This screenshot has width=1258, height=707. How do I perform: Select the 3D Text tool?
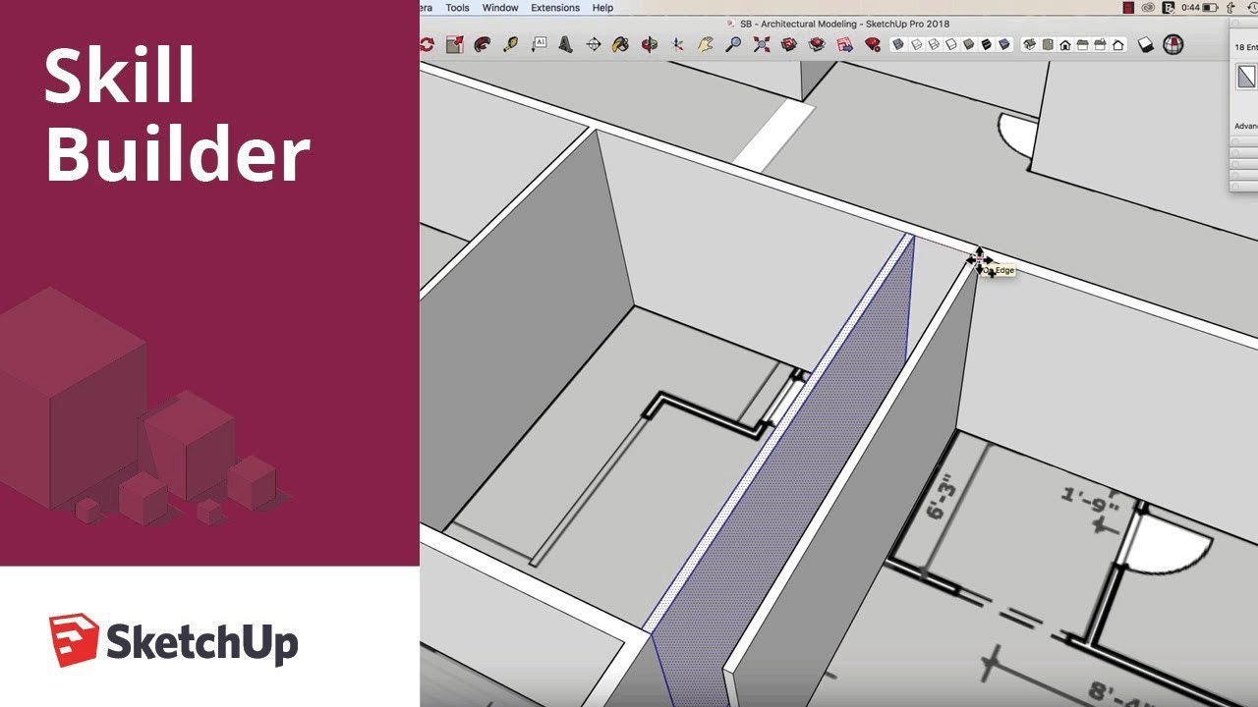click(x=566, y=44)
